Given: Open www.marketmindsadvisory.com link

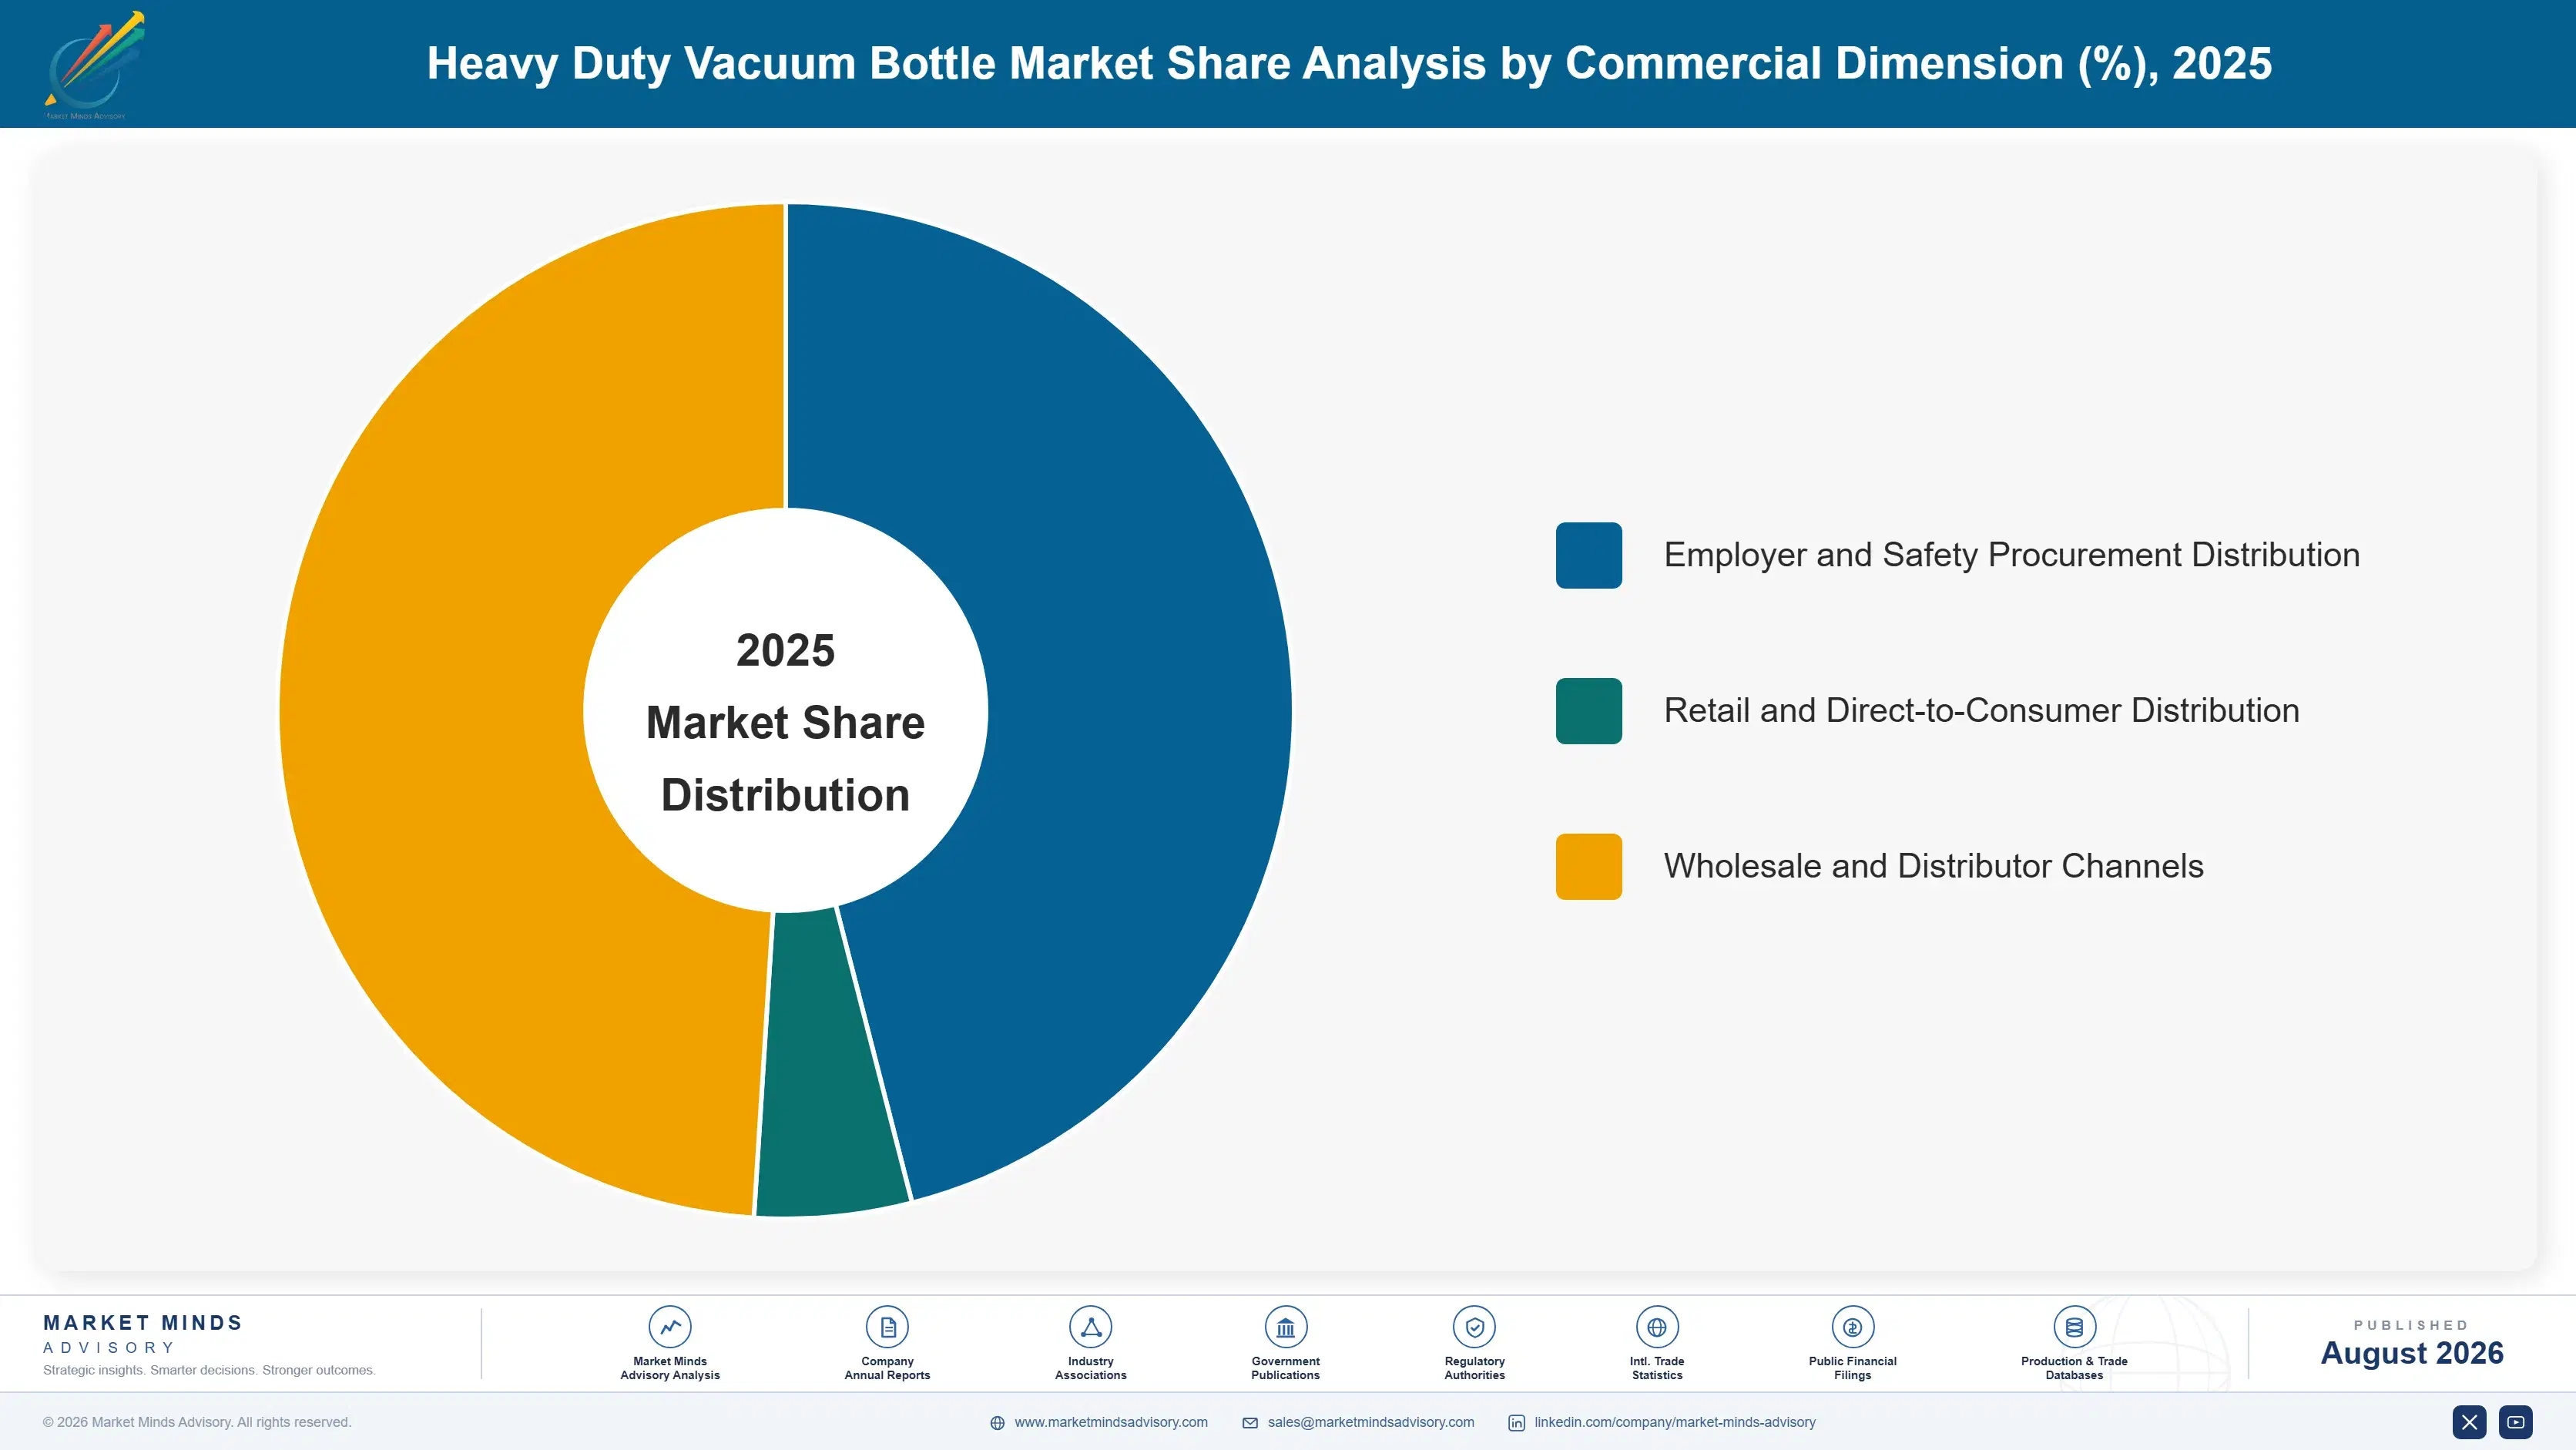Looking at the screenshot, I should tap(1111, 1422).
